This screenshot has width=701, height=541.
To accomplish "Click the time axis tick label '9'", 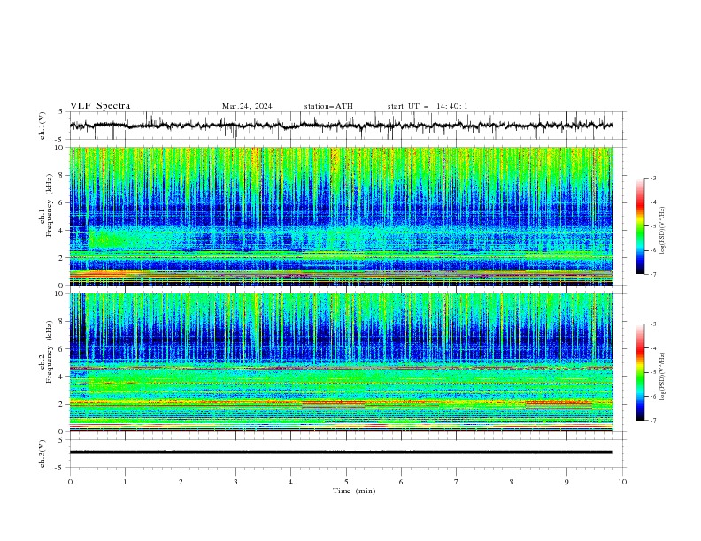I will coord(567,482).
